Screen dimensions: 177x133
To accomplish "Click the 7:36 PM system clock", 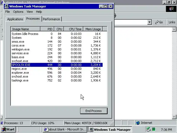I will 166,129.
